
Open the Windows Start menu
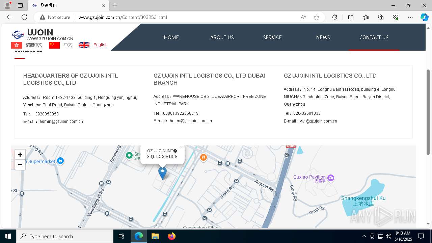click(x=8, y=236)
